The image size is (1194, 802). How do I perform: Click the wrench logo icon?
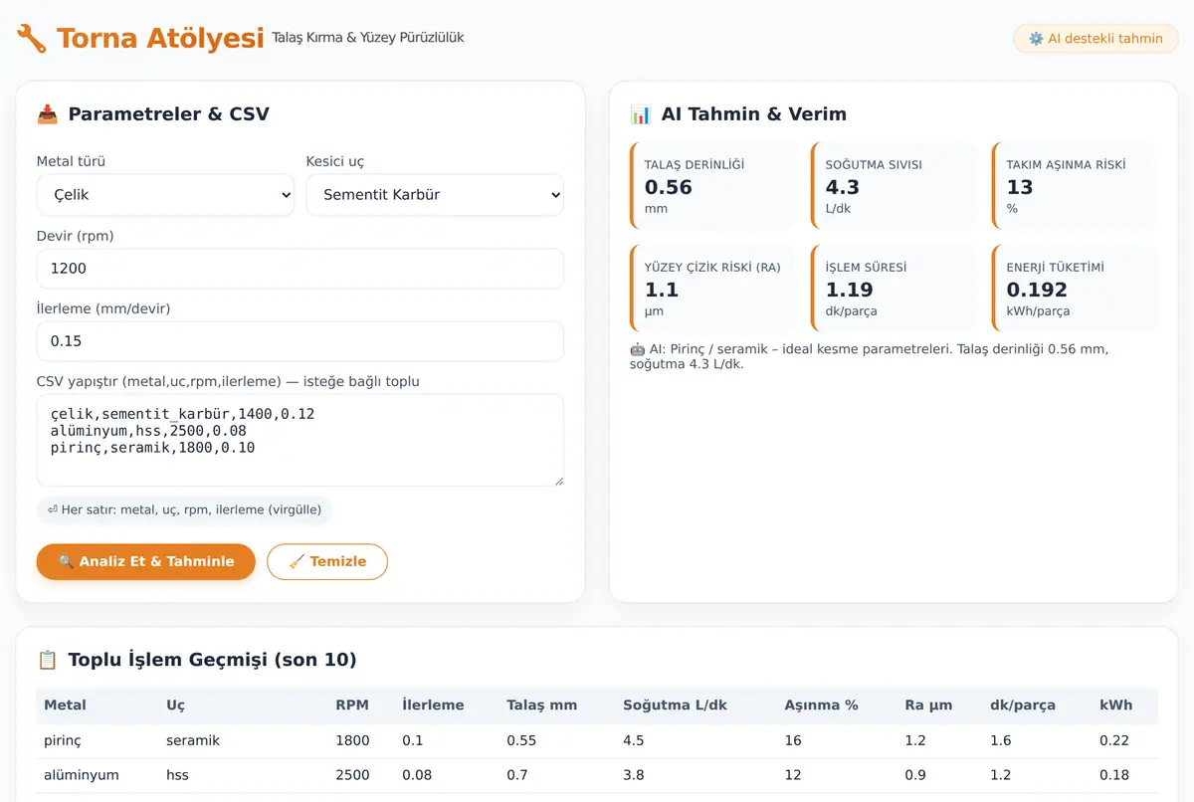tap(32, 39)
